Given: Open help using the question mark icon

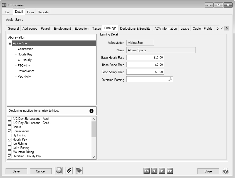Looking at the screenshot, I should [x=226, y=171].
